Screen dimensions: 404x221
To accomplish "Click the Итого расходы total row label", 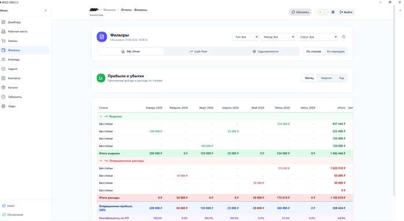I will [109, 198].
